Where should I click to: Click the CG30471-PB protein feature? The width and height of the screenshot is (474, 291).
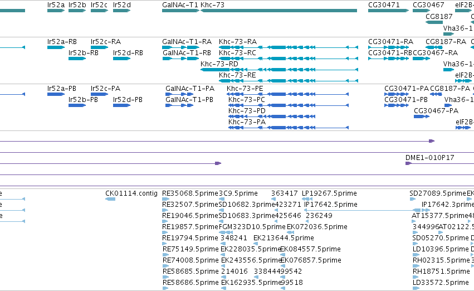(397, 105)
